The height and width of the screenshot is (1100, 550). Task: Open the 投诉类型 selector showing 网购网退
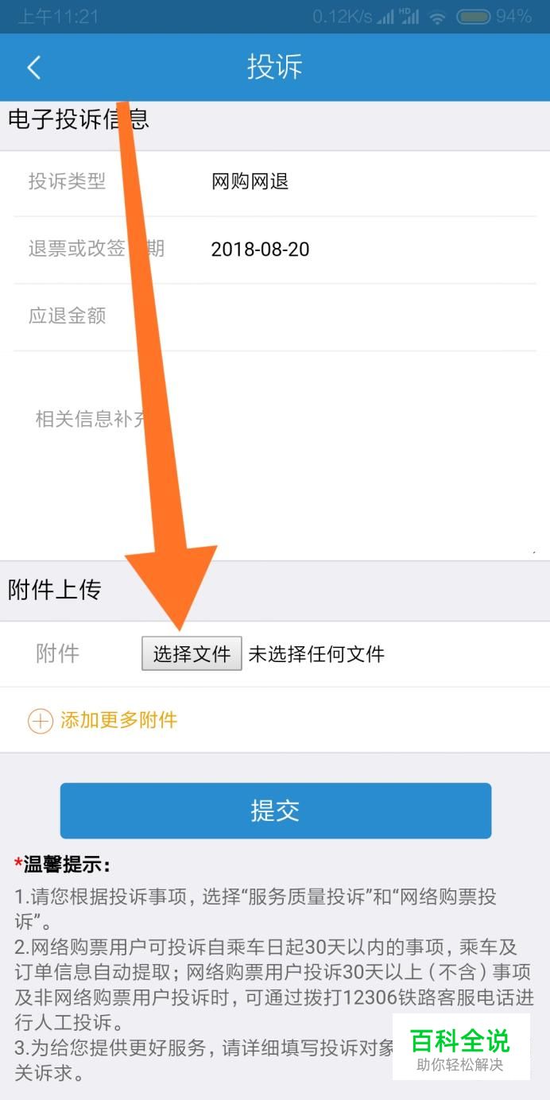coord(275,182)
